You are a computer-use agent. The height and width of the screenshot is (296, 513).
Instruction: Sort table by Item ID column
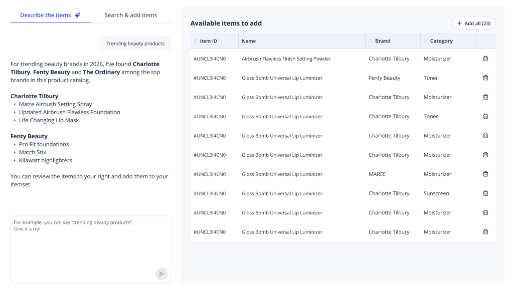(195, 41)
